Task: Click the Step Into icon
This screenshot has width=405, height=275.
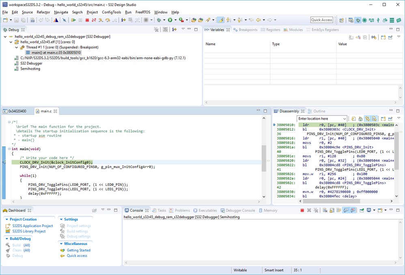Action: tap(101, 20)
